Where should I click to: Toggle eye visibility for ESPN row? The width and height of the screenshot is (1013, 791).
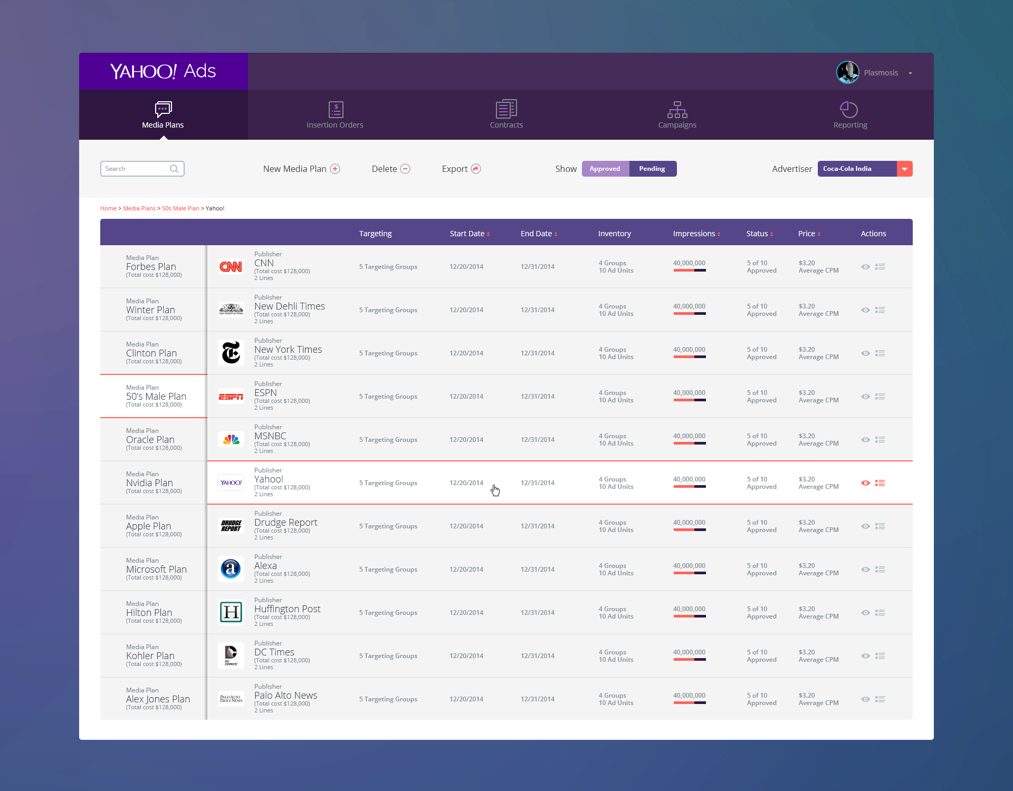point(865,397)
